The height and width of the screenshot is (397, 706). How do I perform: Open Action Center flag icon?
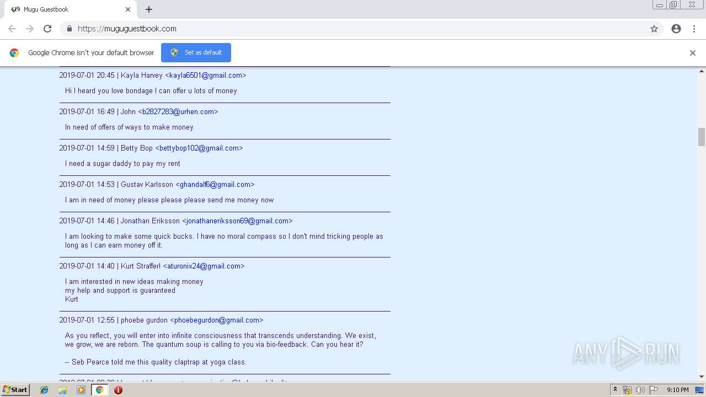pos(654,390)
